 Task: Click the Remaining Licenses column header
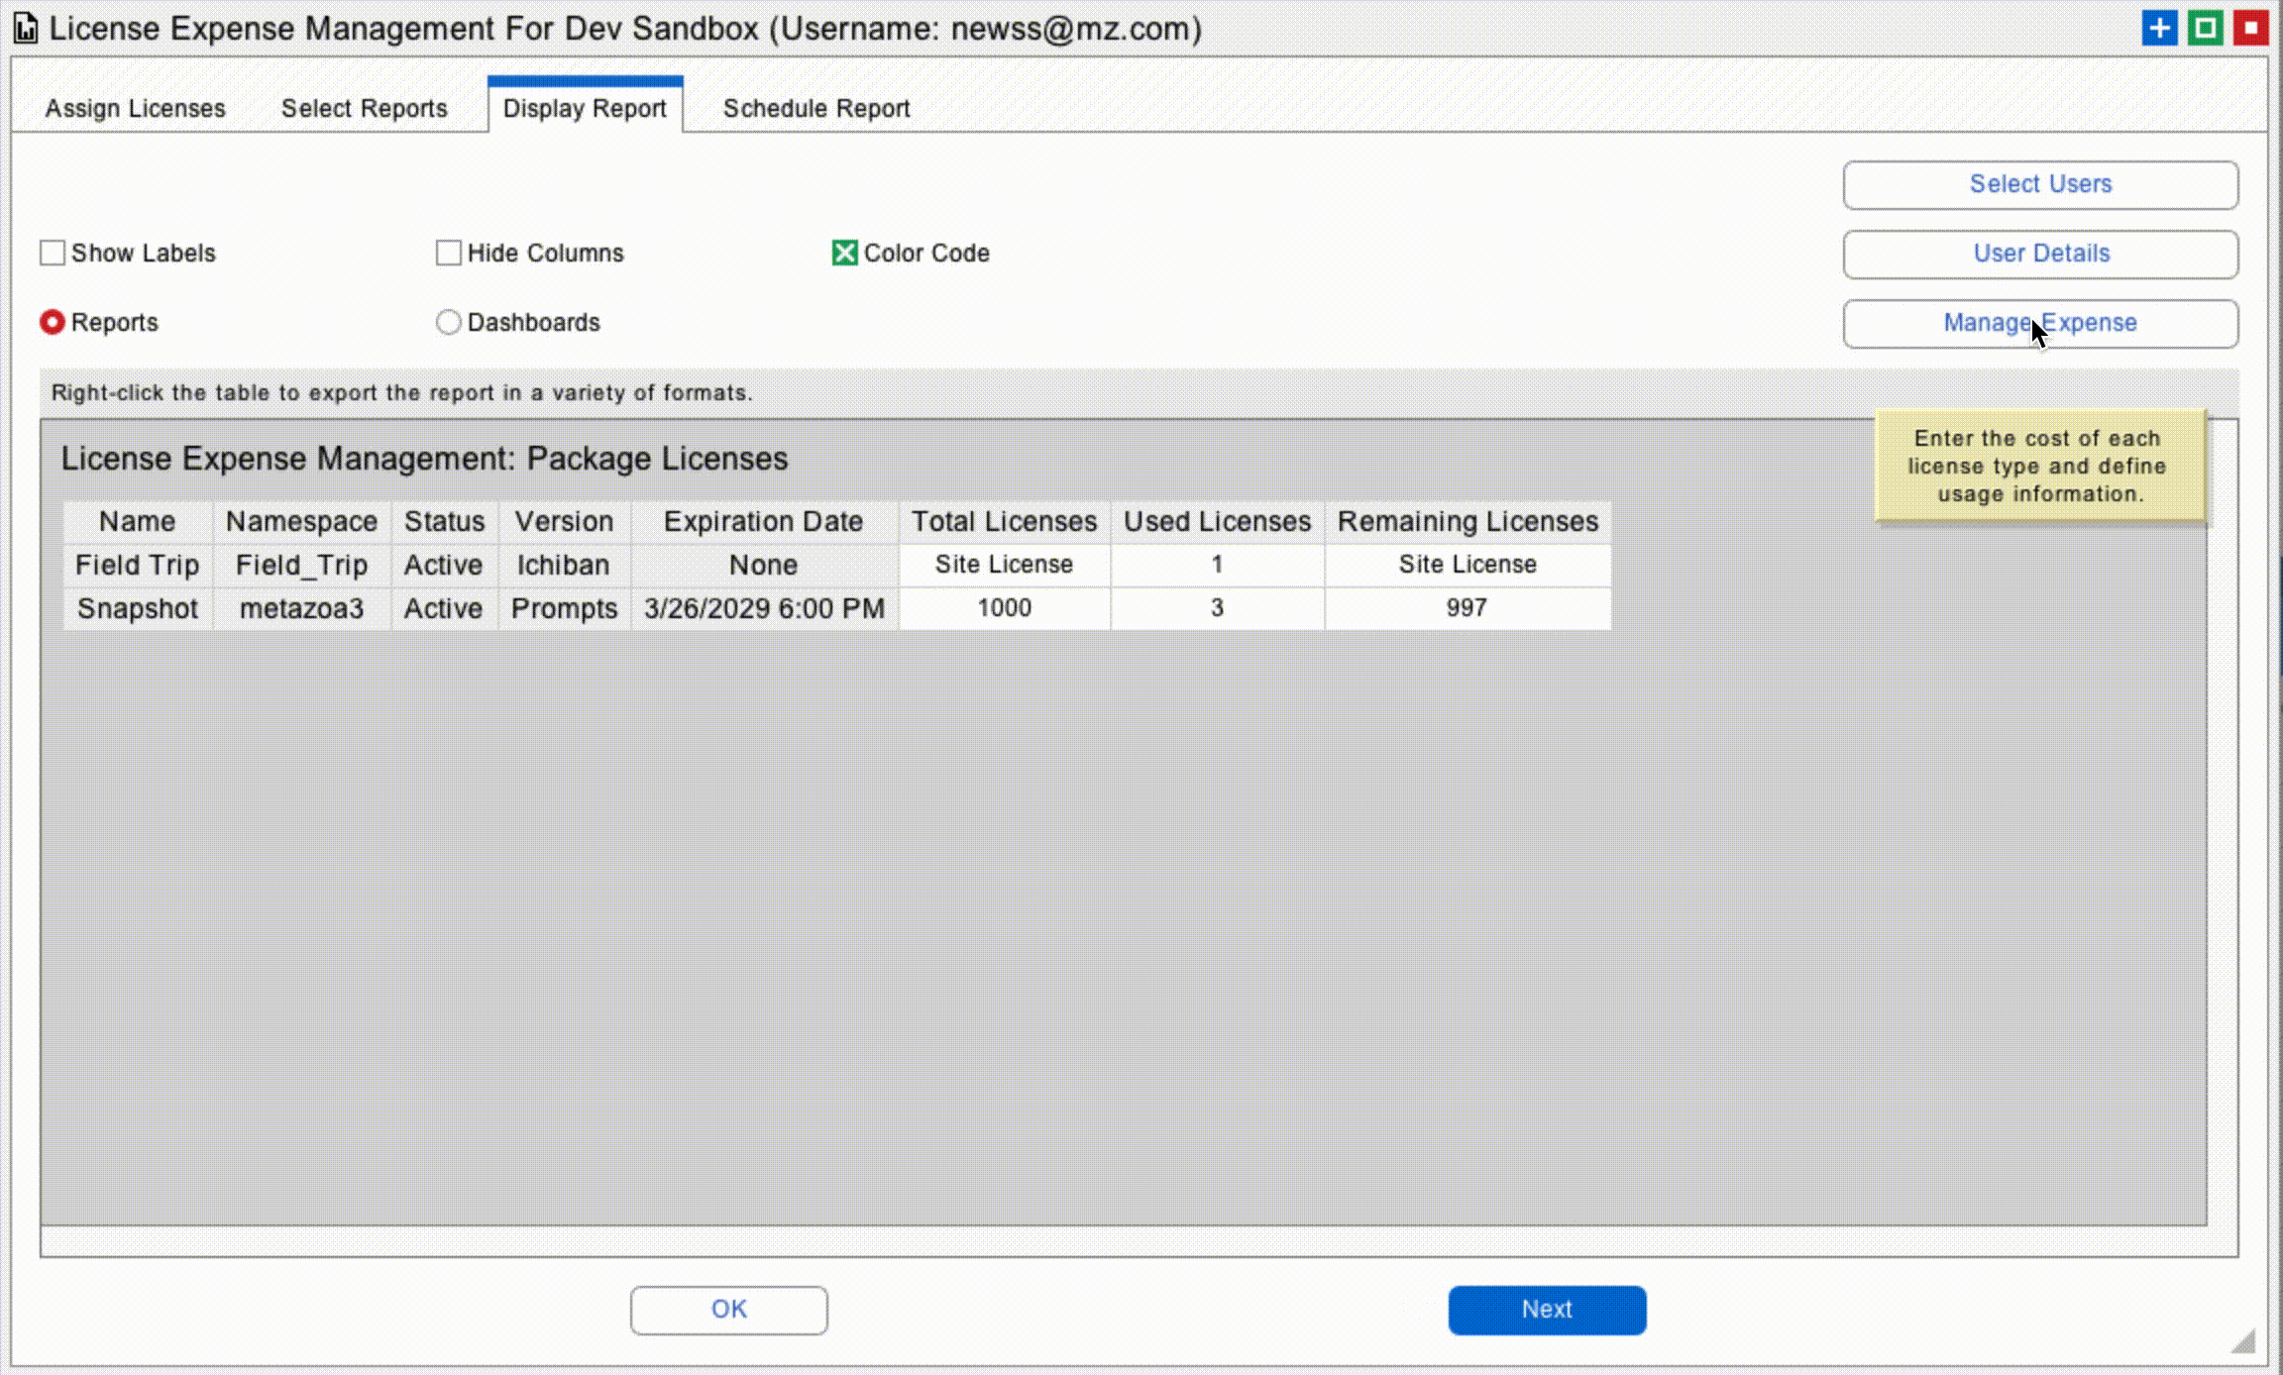point(1468,522)
